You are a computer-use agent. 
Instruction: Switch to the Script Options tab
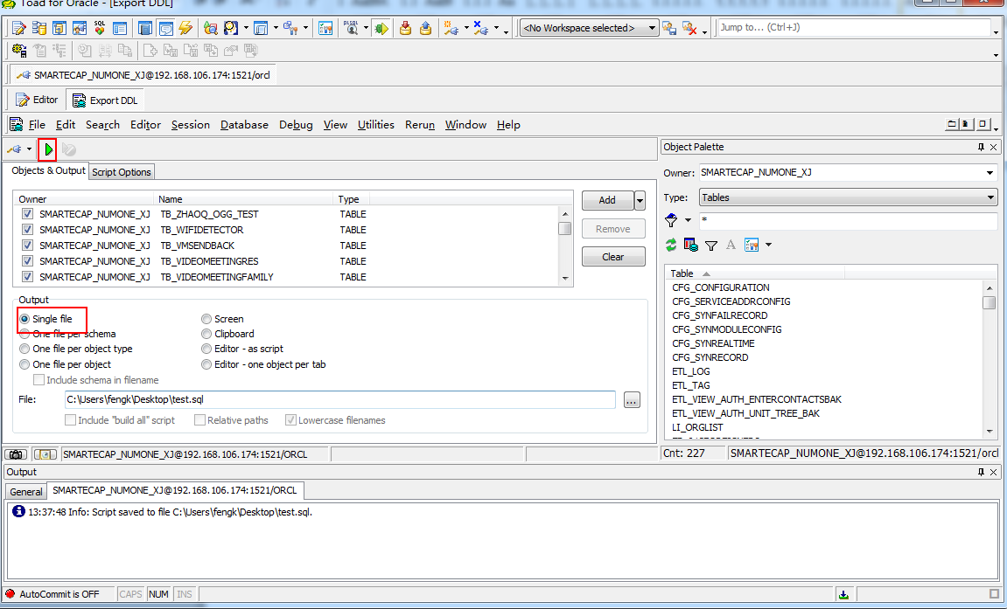[122, 172]
